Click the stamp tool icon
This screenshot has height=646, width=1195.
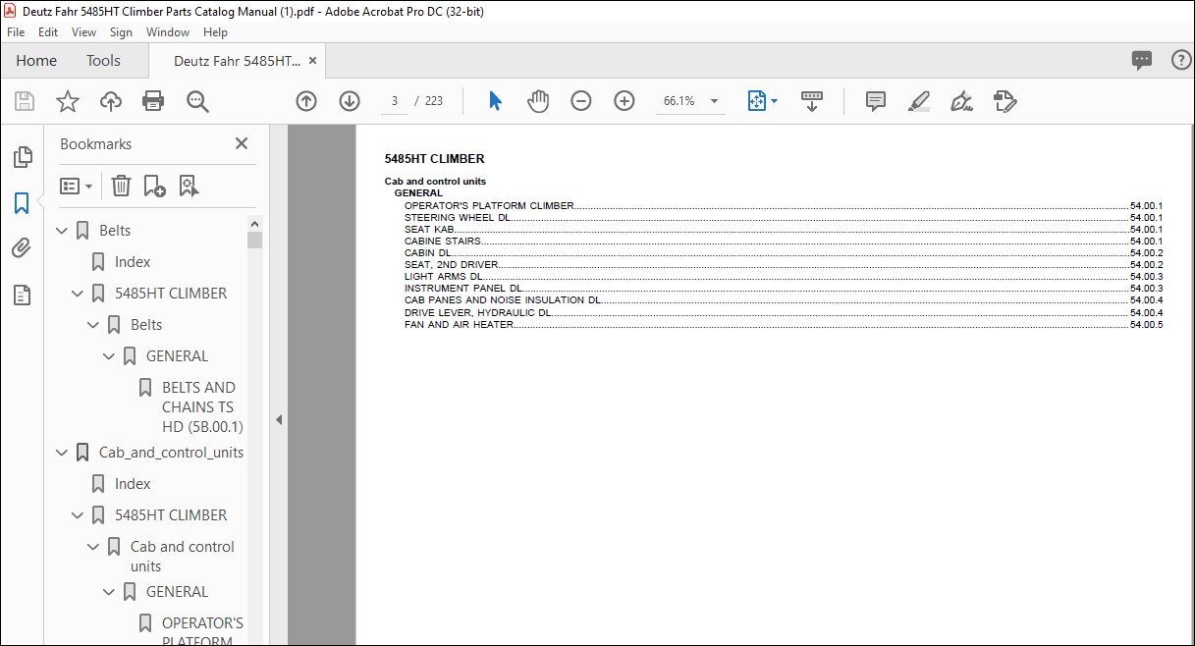pyautogui.click(x=1005, y=101)
